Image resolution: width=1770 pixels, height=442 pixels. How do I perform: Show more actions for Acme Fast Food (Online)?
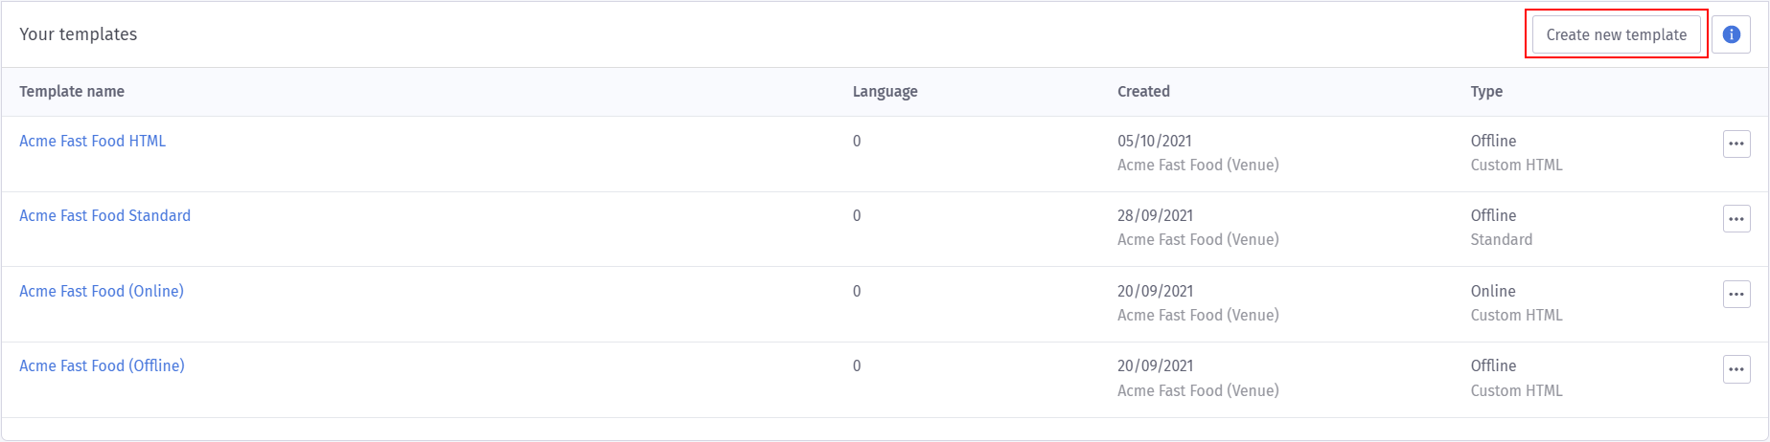point(1736,294)
